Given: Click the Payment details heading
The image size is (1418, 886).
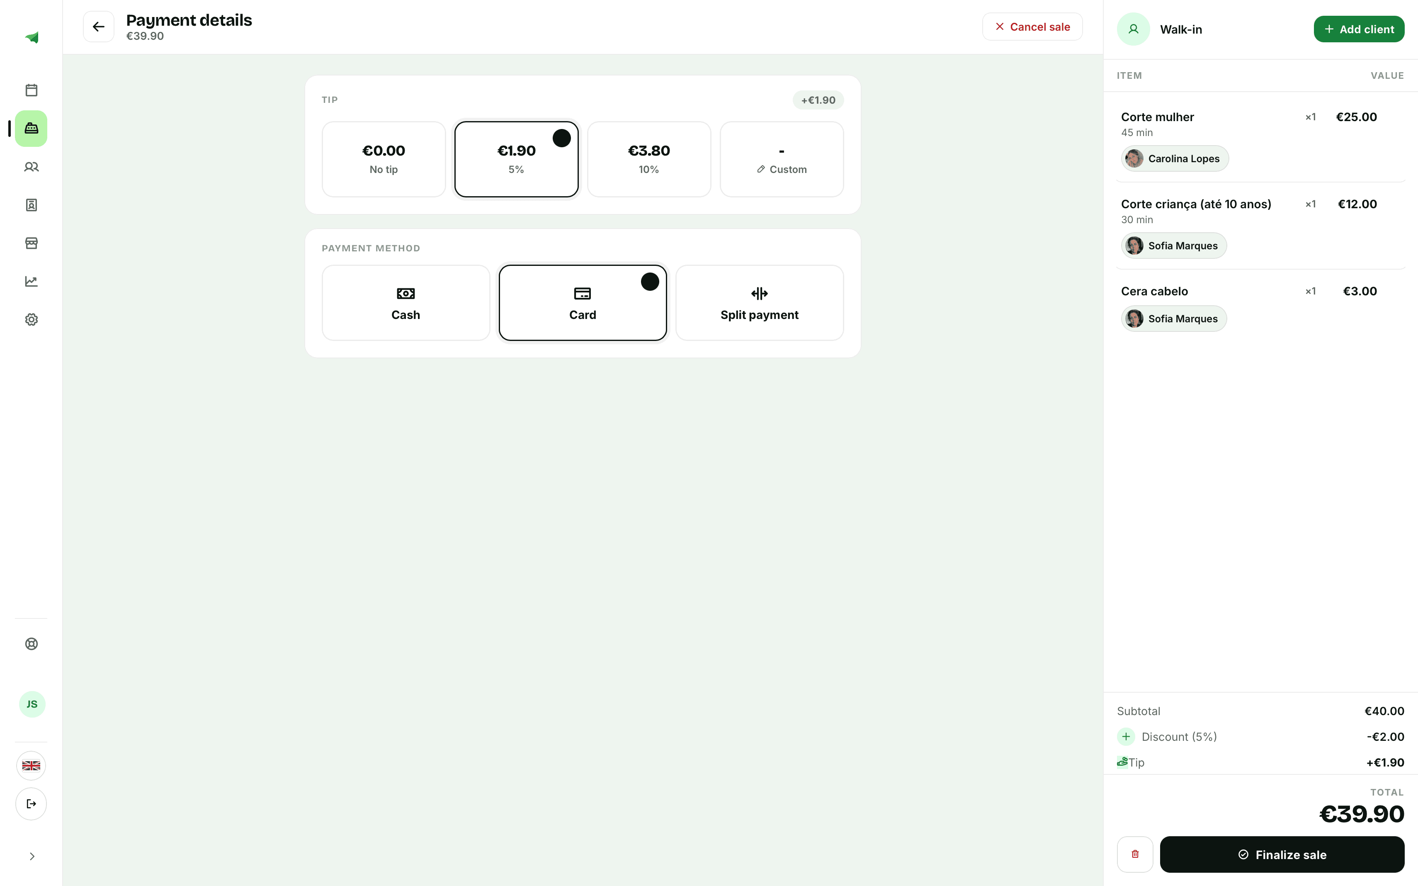Looking at the screenshot, I should (189, 20).
